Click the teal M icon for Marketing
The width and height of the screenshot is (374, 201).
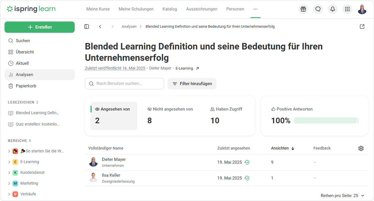coord(15,183)
